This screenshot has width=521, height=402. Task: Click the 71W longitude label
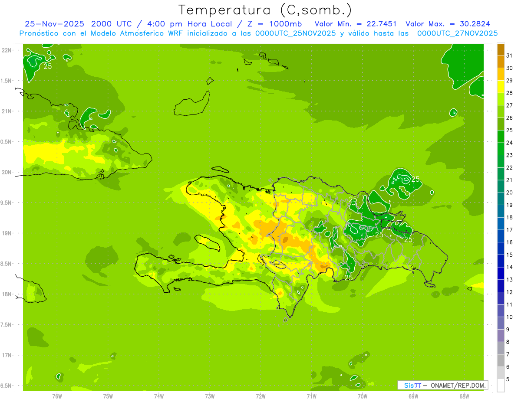click(311, 396)
